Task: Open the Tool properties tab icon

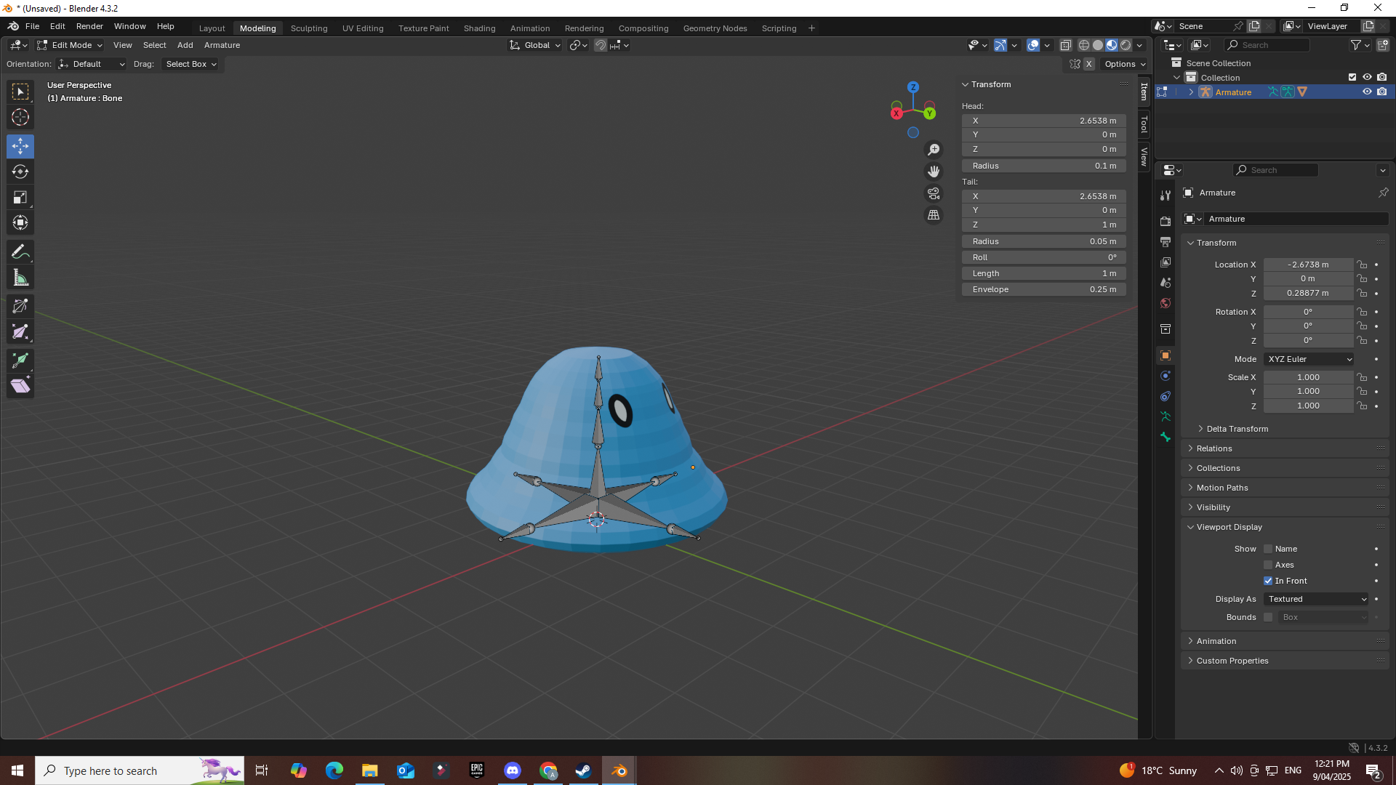Action: tap(1166, 196)
